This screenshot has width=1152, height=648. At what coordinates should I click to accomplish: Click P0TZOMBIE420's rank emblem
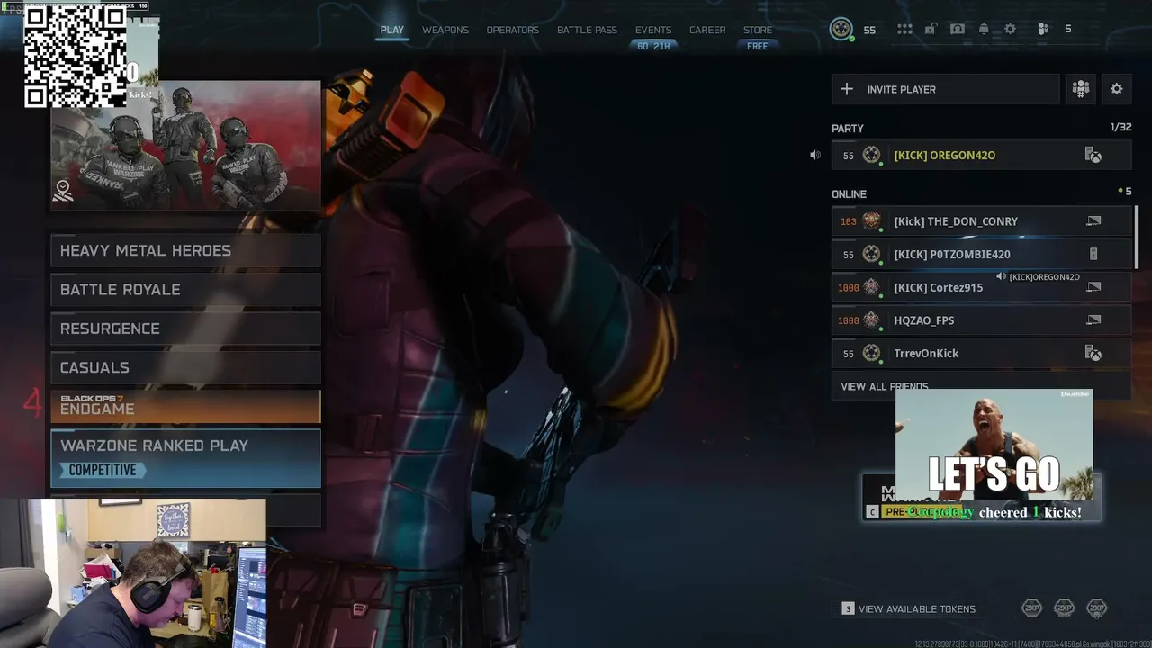[x=871, y=254]
